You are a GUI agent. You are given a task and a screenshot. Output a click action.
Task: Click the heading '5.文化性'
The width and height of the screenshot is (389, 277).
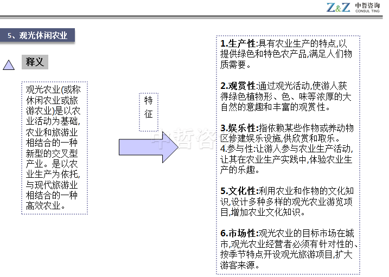239,191
